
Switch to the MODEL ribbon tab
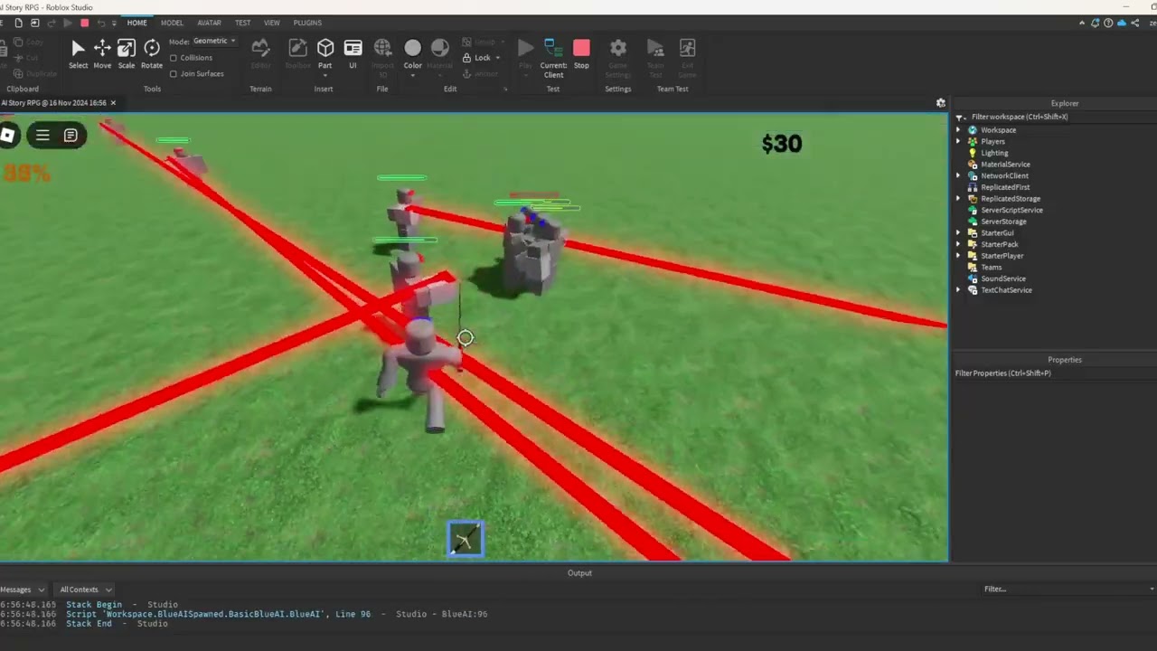point(172,23)
